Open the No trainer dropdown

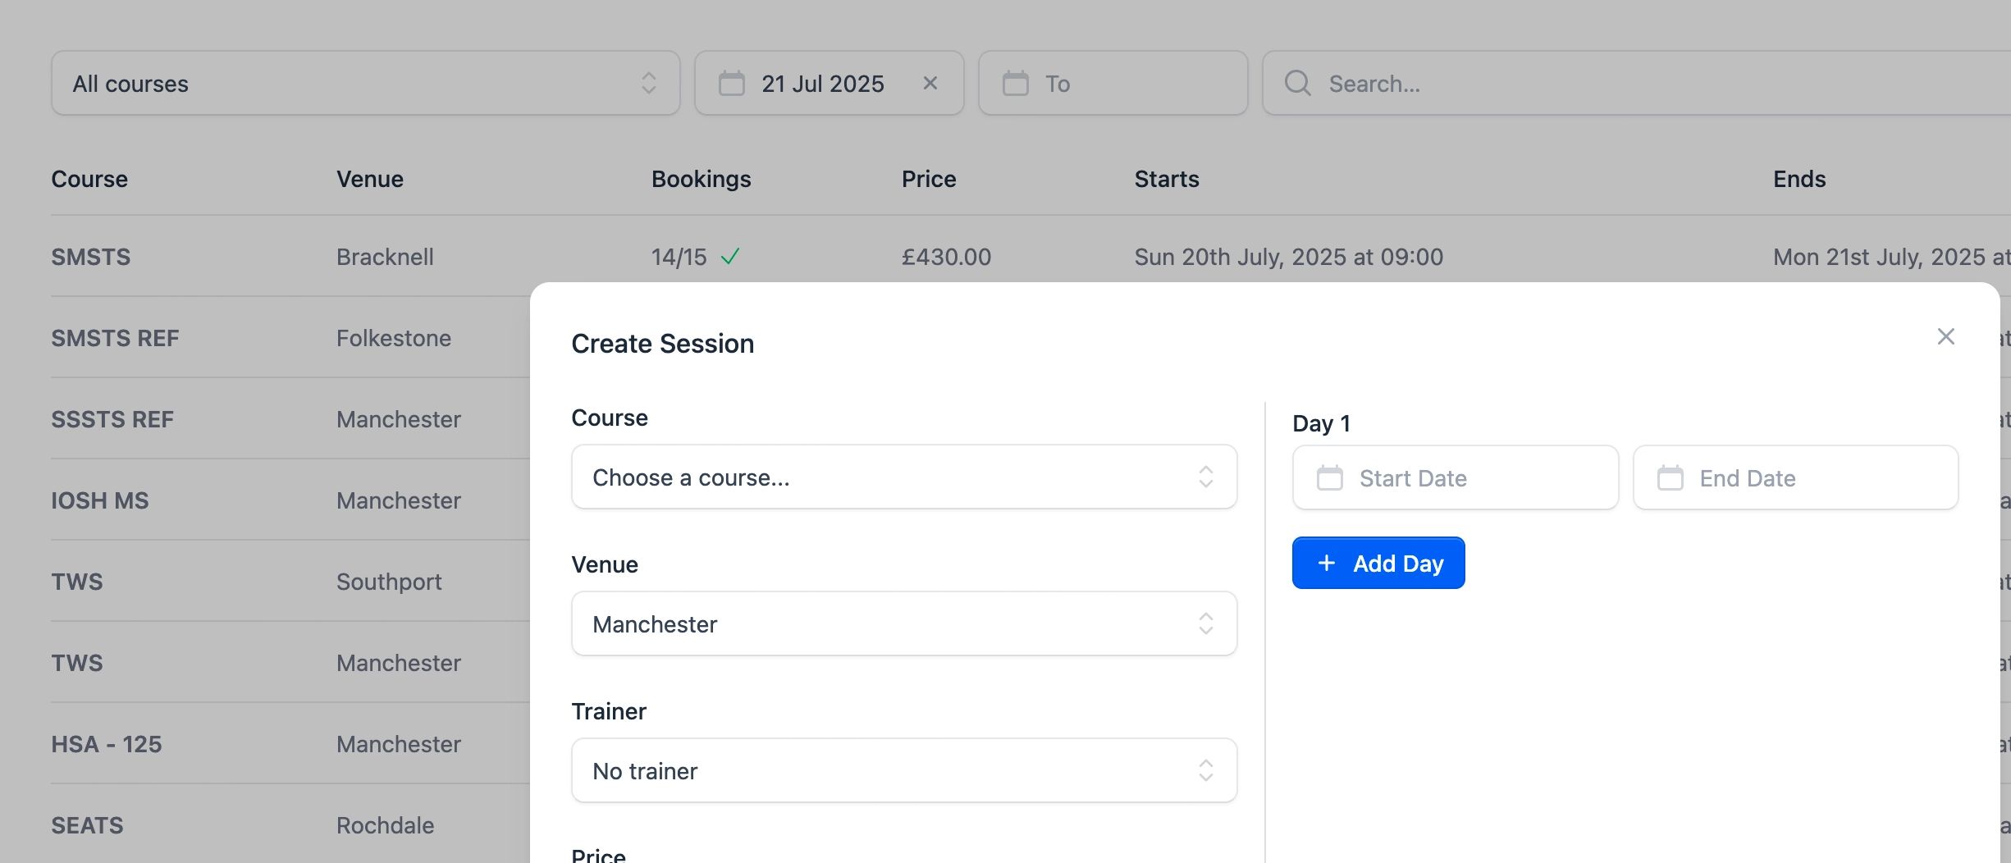click(x=903, y=770)
